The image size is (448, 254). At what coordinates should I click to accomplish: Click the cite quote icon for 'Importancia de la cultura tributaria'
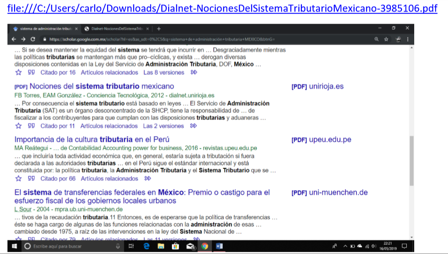coord(31,179)
